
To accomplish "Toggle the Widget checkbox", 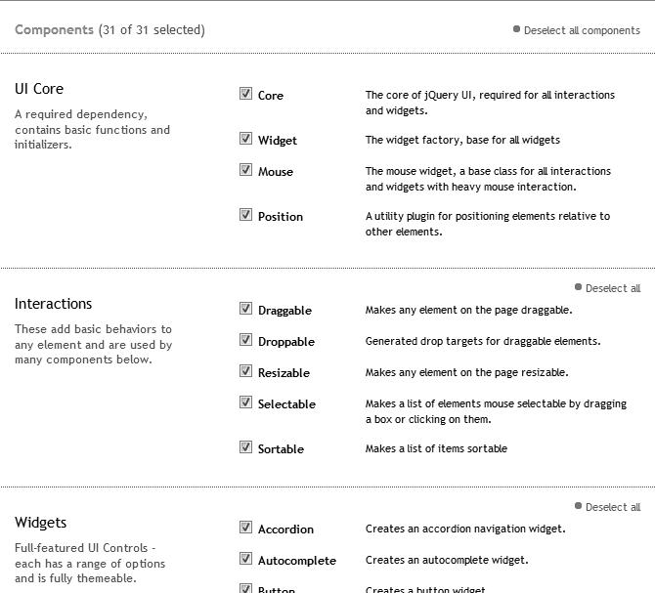I will click(x=245, y=139).
